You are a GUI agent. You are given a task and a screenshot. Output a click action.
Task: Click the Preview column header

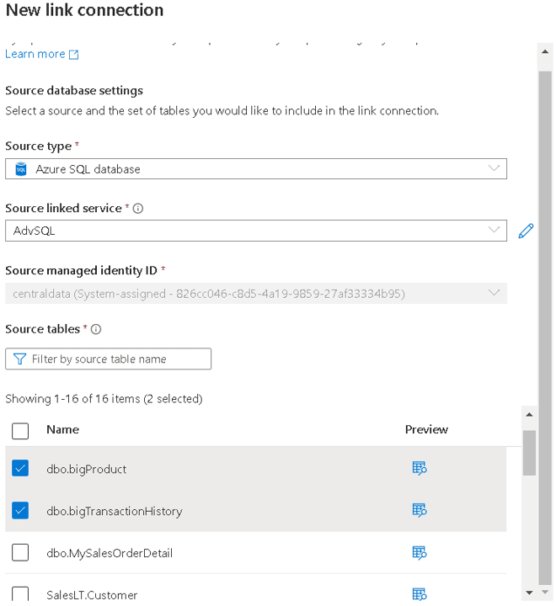(x=426, y=430)
